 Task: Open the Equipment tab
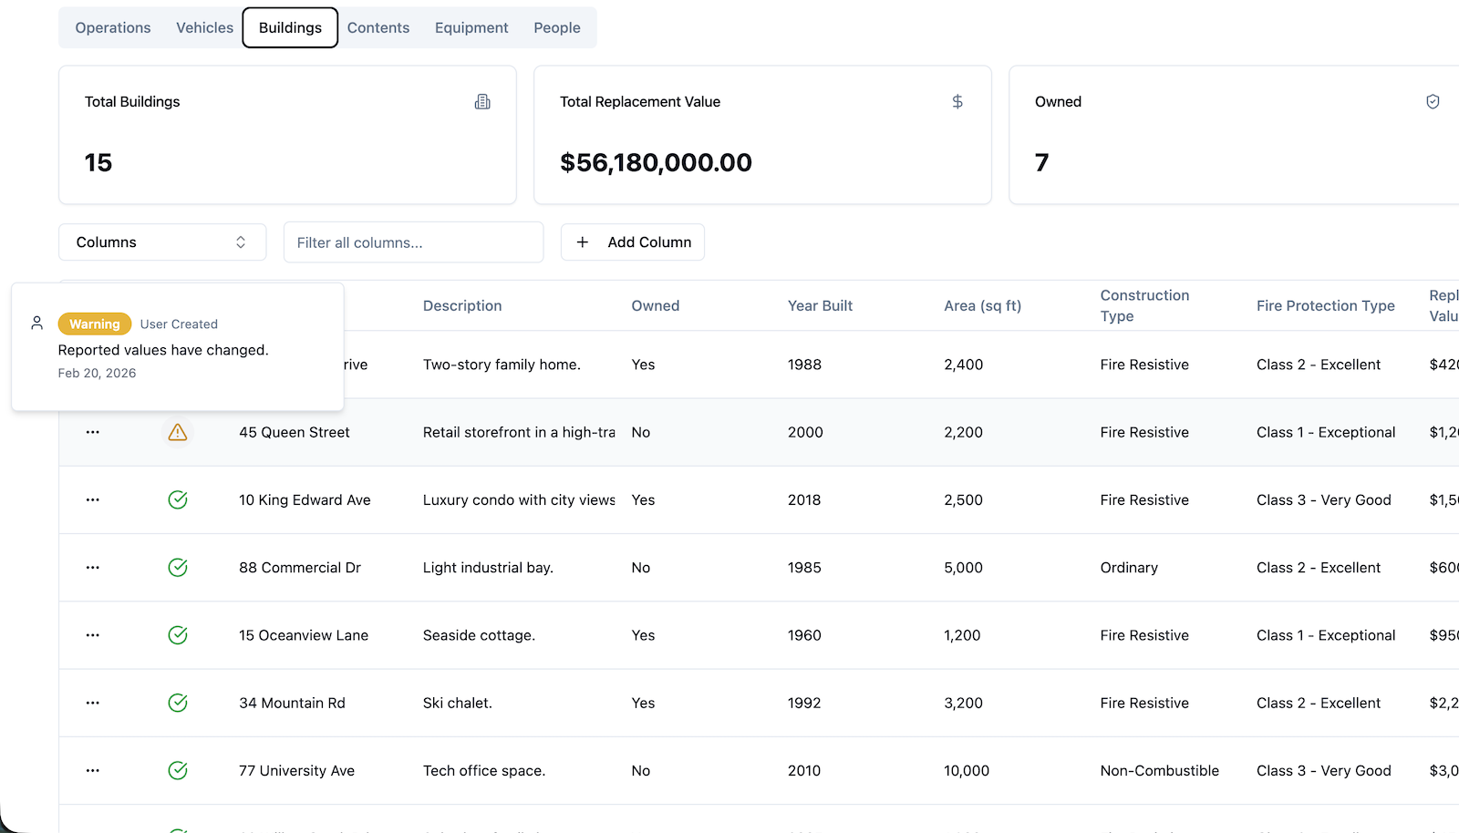click(x=471, y=28)
